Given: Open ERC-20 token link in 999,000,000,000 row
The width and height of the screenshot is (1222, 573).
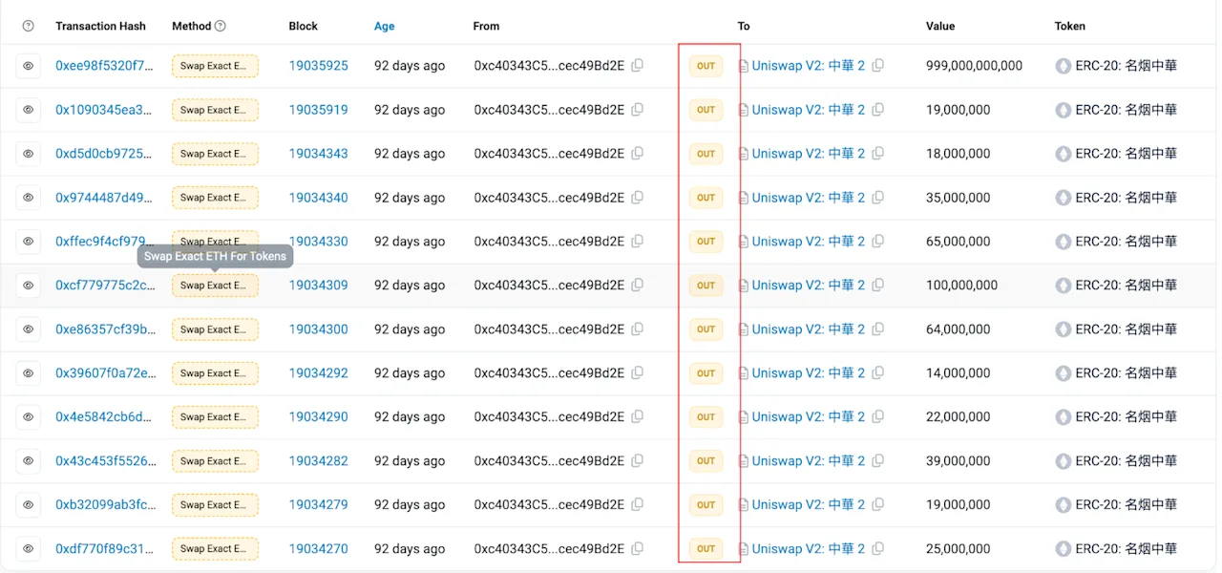Looking at the screenshot, I should click(x=1126, y=66).
